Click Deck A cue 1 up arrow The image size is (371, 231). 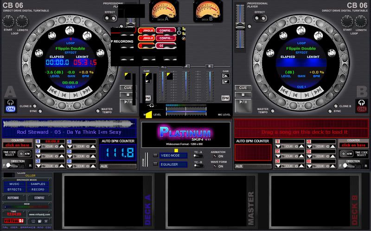(x=62, y=146)
